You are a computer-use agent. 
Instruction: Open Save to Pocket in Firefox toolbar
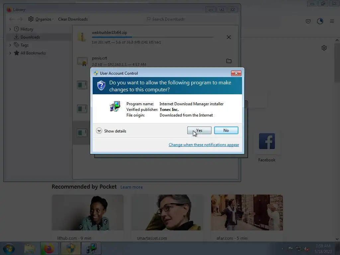308,21
